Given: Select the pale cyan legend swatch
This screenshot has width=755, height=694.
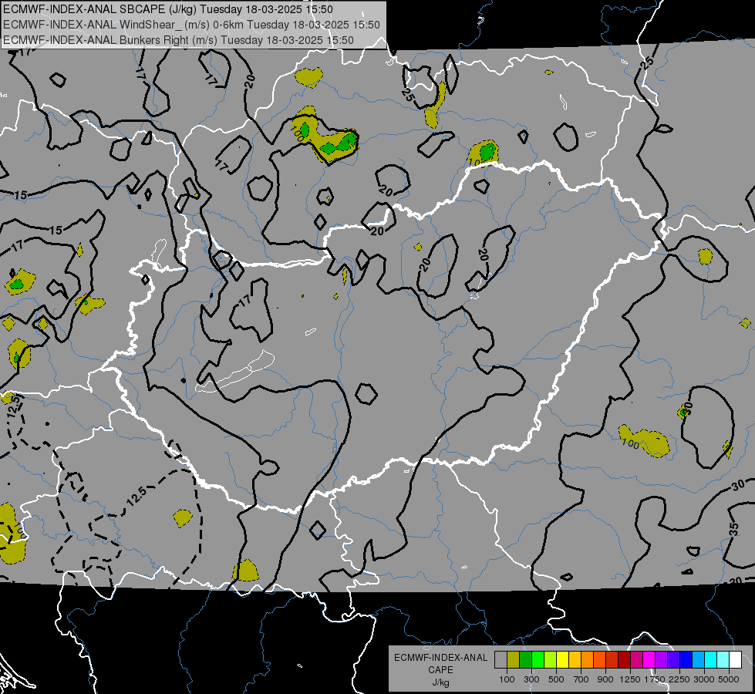Looking at the screenshot, I should click(x=723, y=660).
